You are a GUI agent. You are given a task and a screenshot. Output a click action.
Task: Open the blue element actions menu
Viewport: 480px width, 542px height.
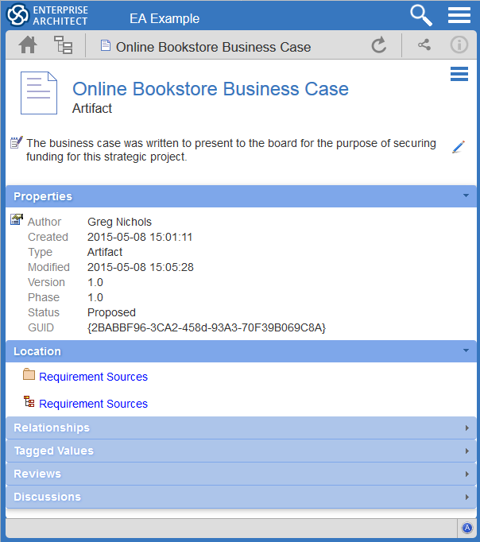coord(459,74)
